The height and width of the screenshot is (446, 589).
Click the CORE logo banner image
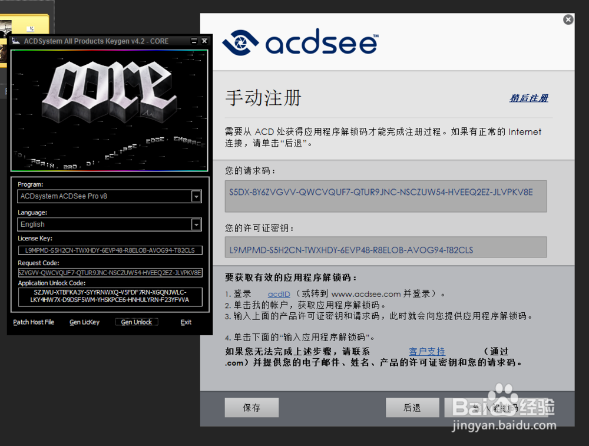(x=110, y=110)
